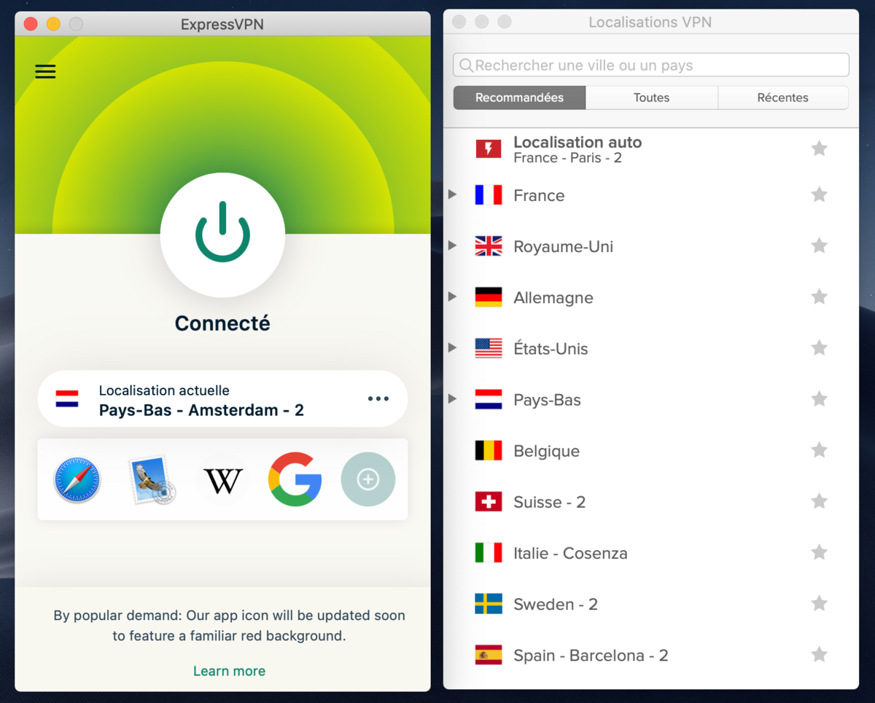Viewport: 875px width, 703px height.
Task: Favorite Allemagne with its star
Action: 819,296
